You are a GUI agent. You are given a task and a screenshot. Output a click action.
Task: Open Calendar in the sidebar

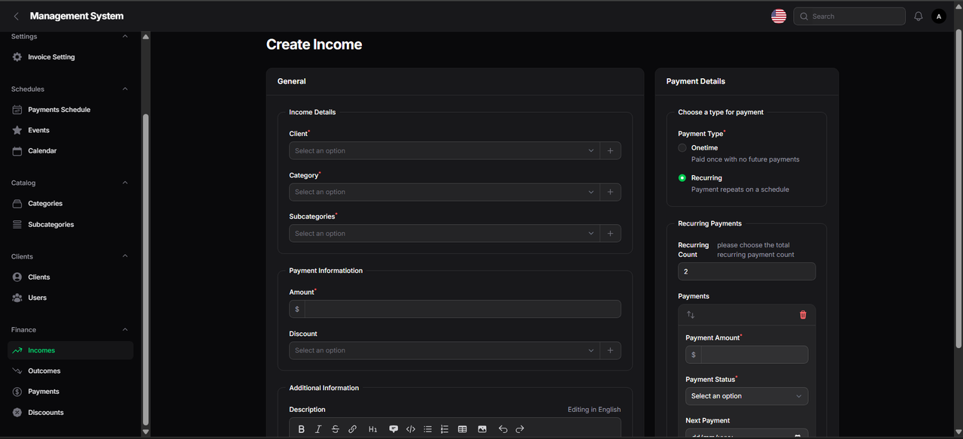point(71,151)
